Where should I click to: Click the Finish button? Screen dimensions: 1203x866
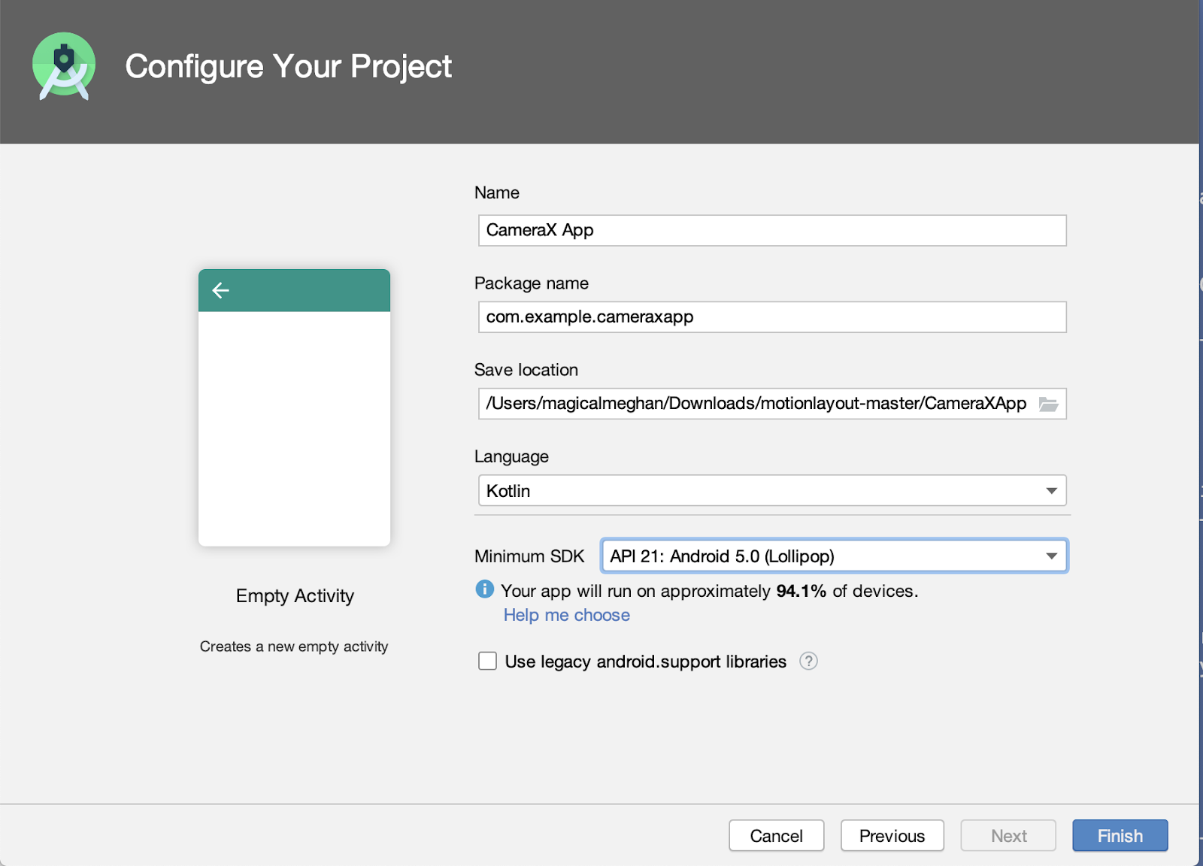coord(1120,835)
